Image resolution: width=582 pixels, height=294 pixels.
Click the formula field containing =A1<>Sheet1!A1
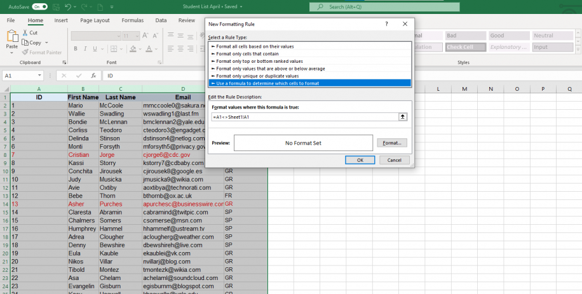click(305, 117)
